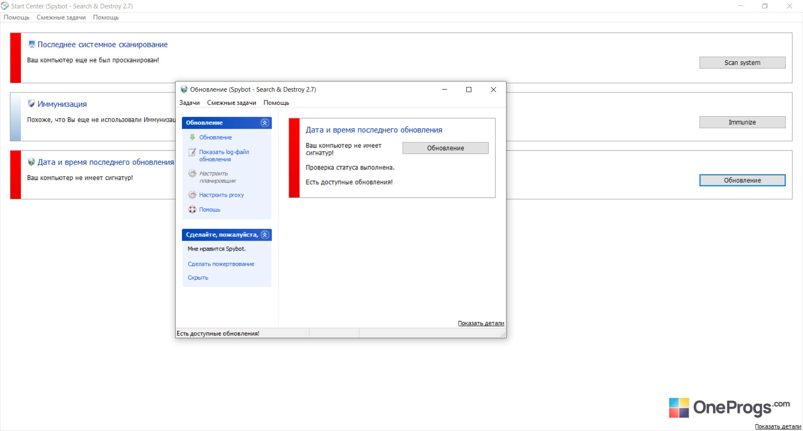Click the lifebuoy Помощь icon in sidebar
This screenshot has height=431, width=803.
192,209
